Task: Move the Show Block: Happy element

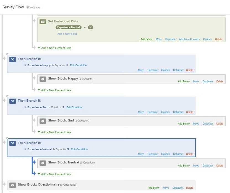Action: click(196, 81)
